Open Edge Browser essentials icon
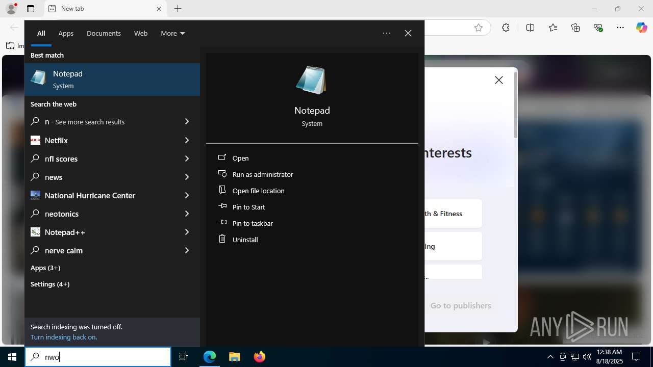Viewport: 653px width, 367px height. tap(598, 28)
